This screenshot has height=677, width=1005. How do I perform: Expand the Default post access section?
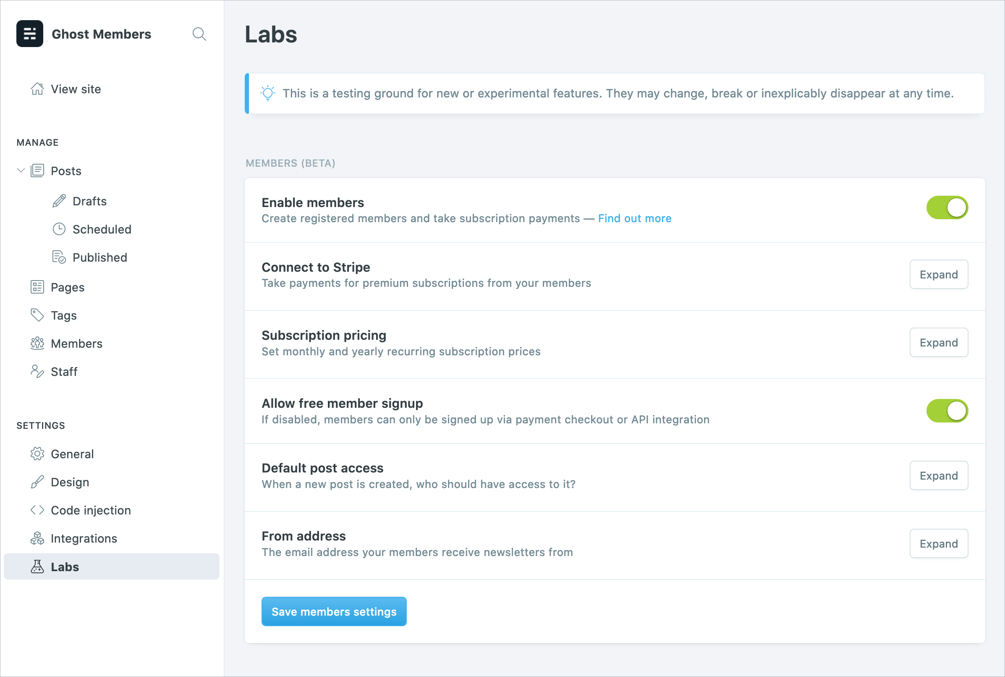point(938,476)
